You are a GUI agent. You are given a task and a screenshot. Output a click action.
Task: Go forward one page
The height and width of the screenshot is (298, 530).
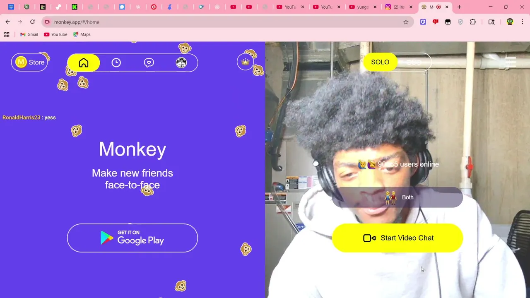[x=20, y=22]
